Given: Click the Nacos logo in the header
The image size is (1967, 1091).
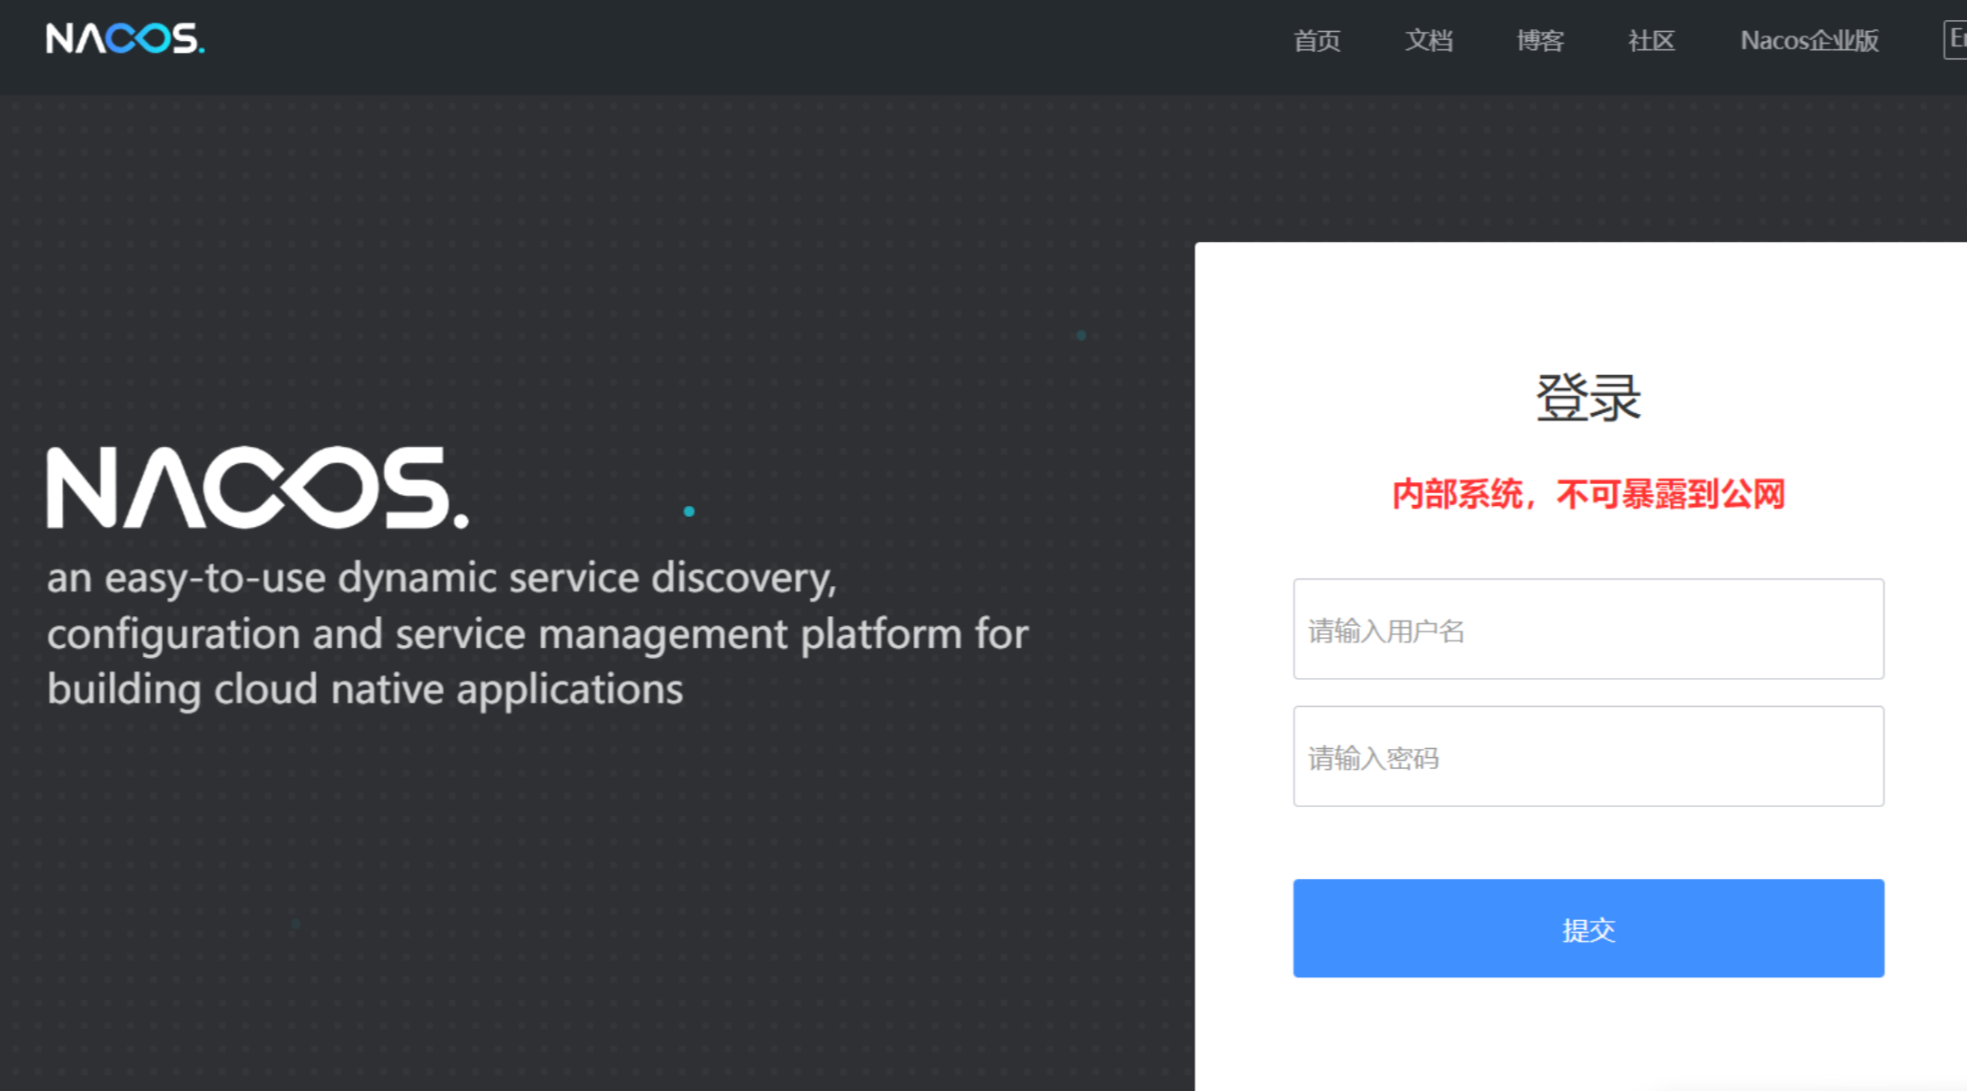Looking at the screenshot, I should tap(125, 39).
